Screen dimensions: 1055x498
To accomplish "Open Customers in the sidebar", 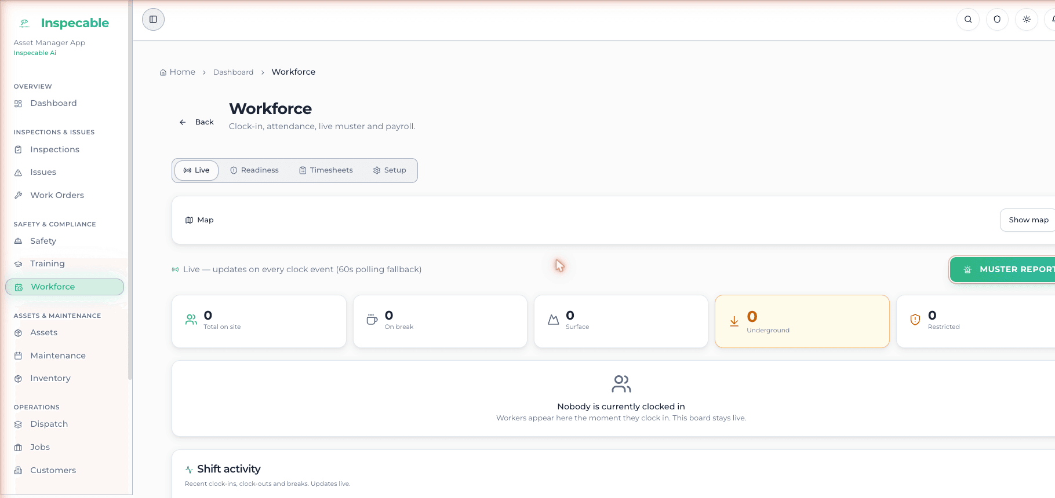I will [64, 470].
